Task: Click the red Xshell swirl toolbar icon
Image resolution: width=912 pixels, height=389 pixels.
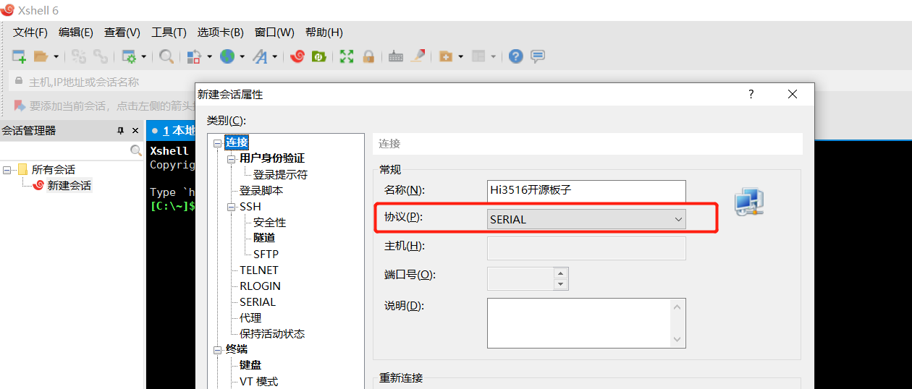Action: (297, 56)
